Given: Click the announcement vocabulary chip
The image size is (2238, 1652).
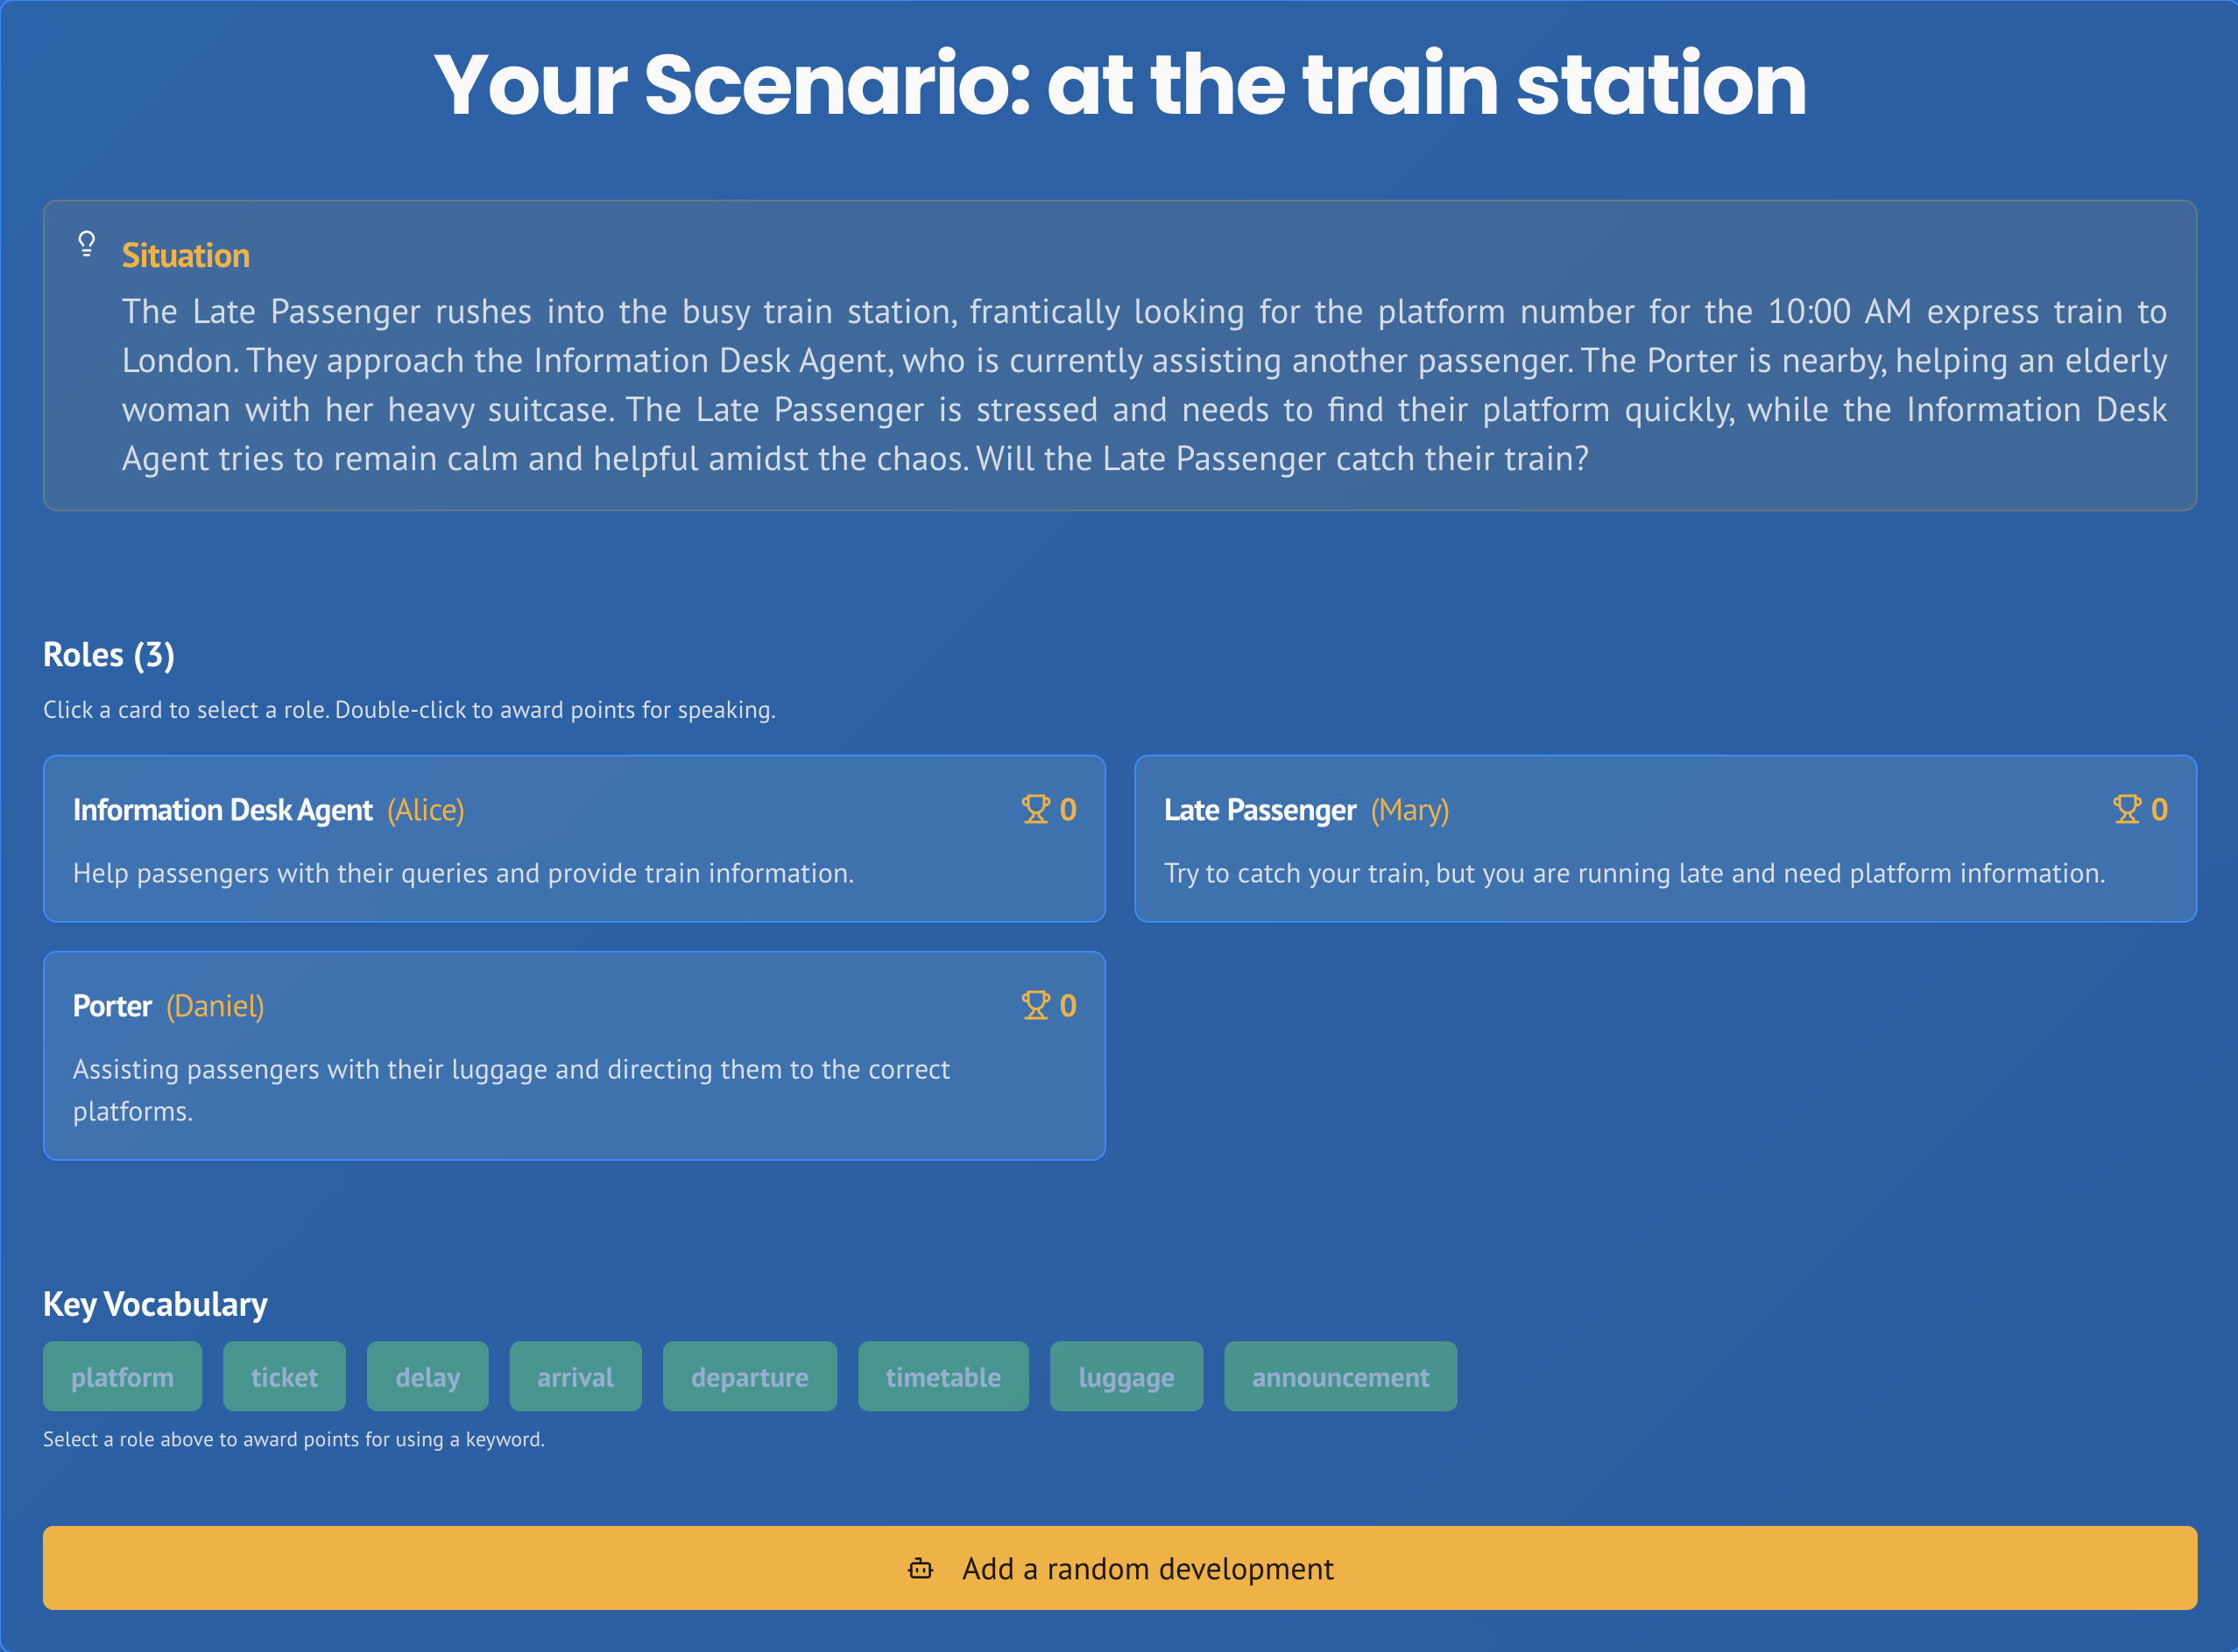Looking at the screenshot, I should [1340, 1377].
